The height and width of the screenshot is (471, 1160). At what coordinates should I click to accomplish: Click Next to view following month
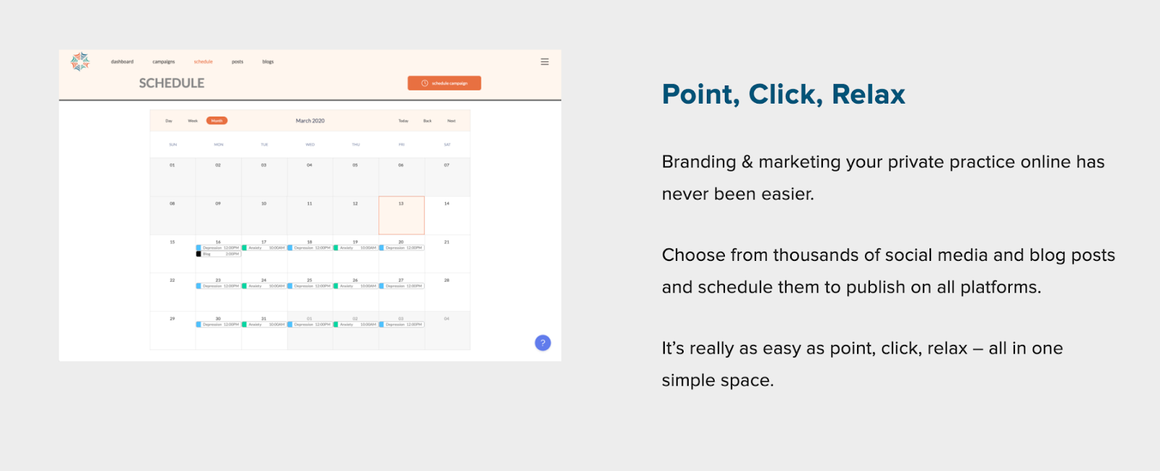pos(452,121)
